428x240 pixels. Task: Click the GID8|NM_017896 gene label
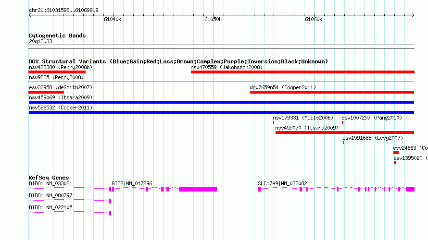(132, 184)
